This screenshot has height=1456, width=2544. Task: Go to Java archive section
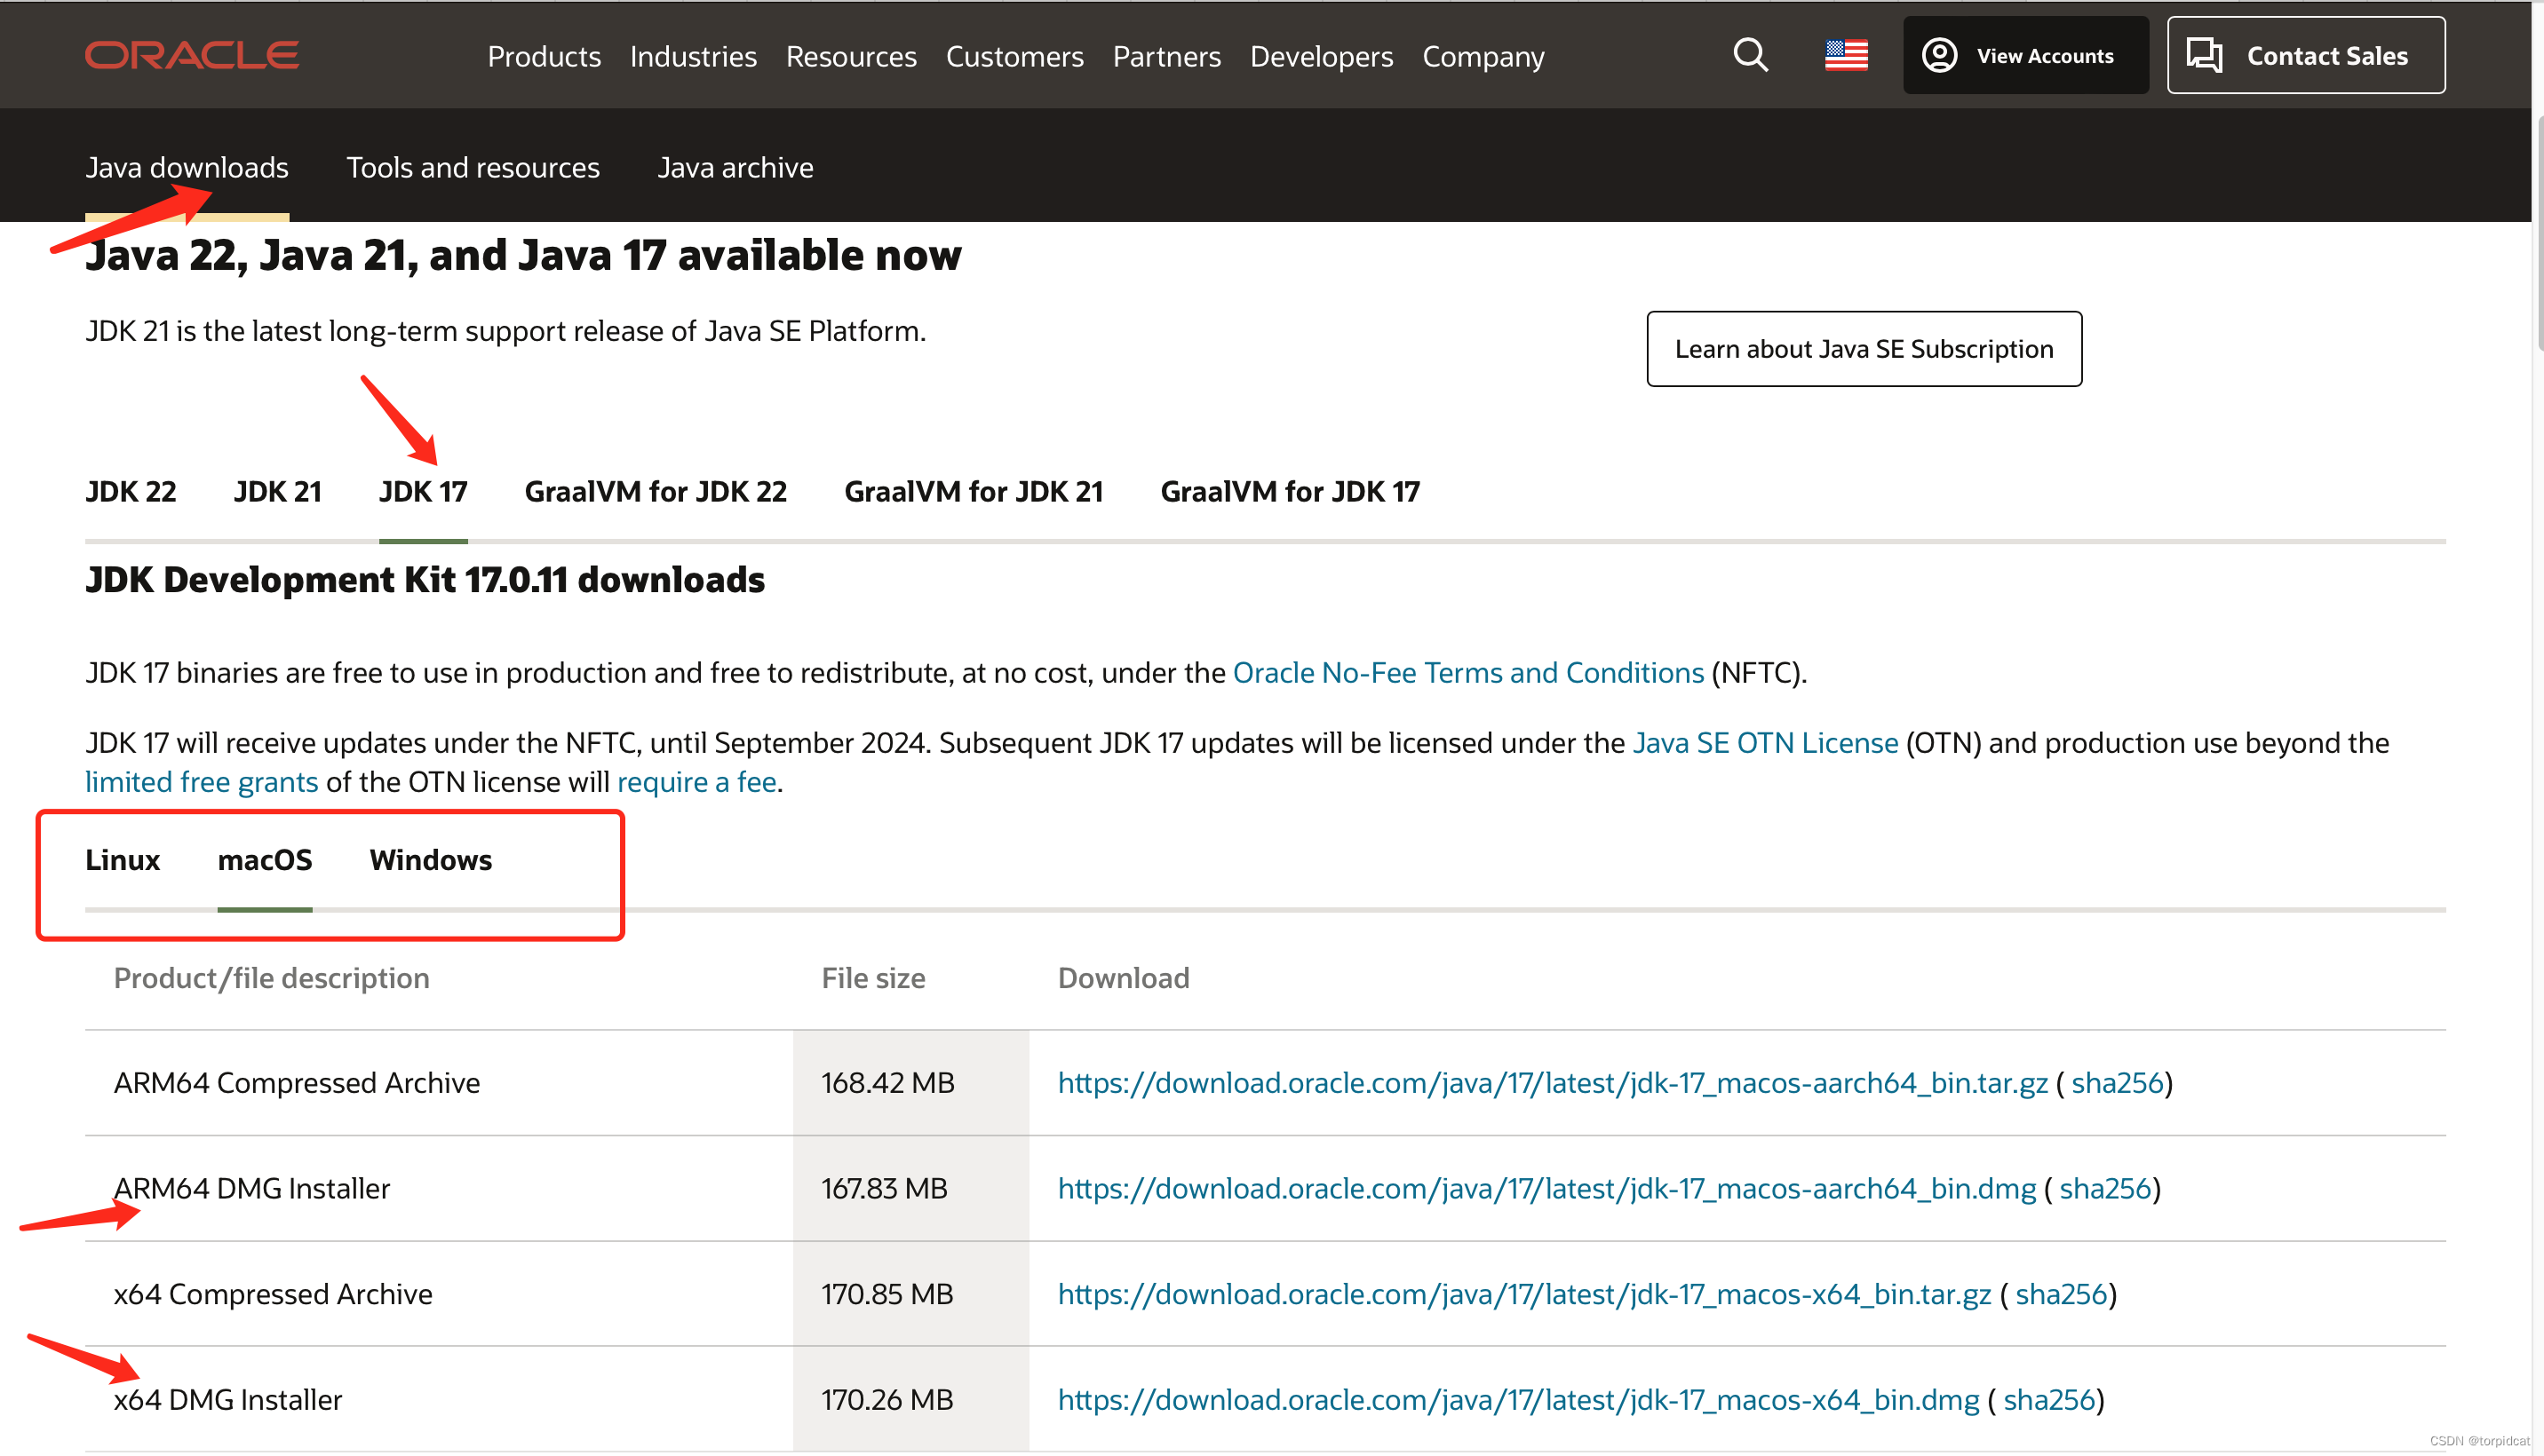click(x=735, y=167)
